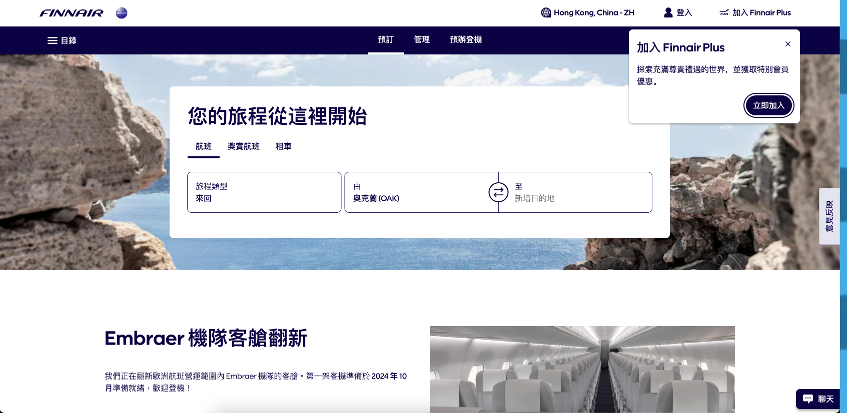The height and width of the screenshot is (413, 847).
Task: Click the globe icon for region selection
Action: coord(546,12)
